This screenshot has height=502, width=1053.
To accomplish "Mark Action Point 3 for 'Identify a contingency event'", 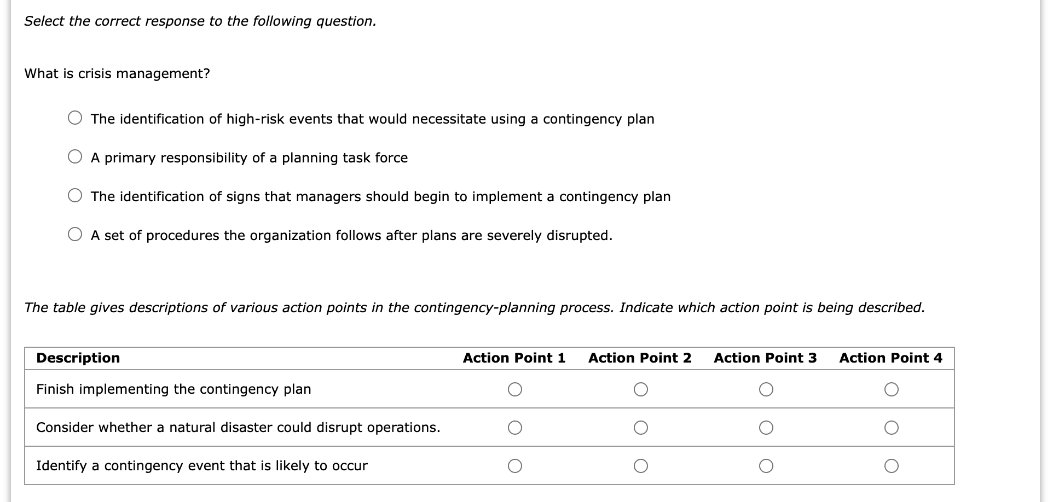I will (767, 466).
